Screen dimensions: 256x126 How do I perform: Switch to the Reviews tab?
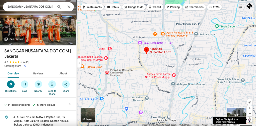point(38,73)
